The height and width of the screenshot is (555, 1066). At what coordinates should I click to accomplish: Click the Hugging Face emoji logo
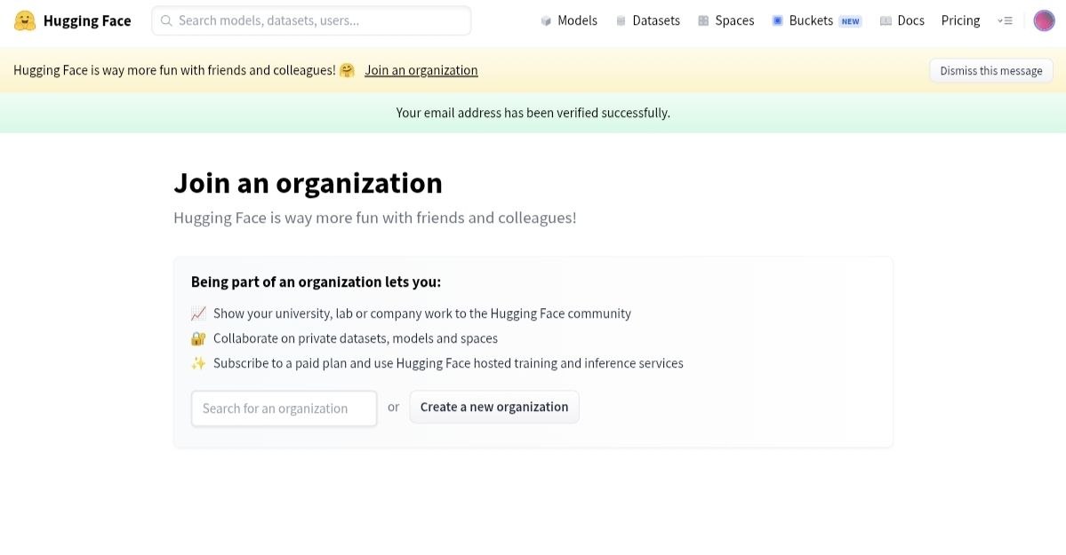coord(25,20)
